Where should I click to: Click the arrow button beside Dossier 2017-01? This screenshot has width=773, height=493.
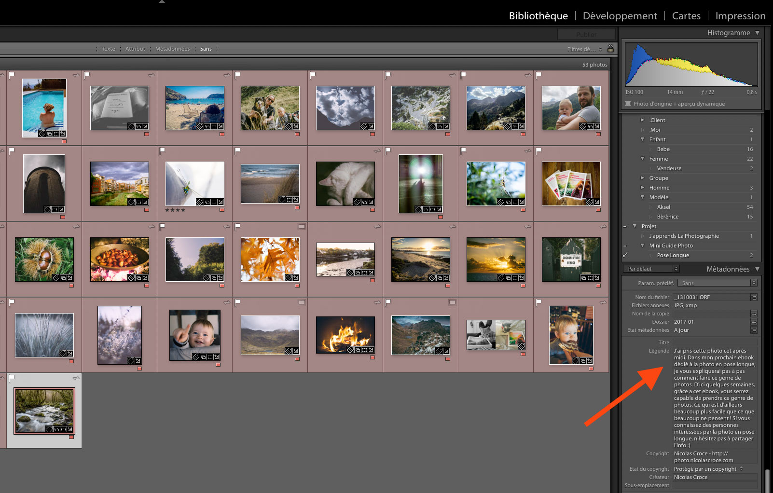point(754,322)
